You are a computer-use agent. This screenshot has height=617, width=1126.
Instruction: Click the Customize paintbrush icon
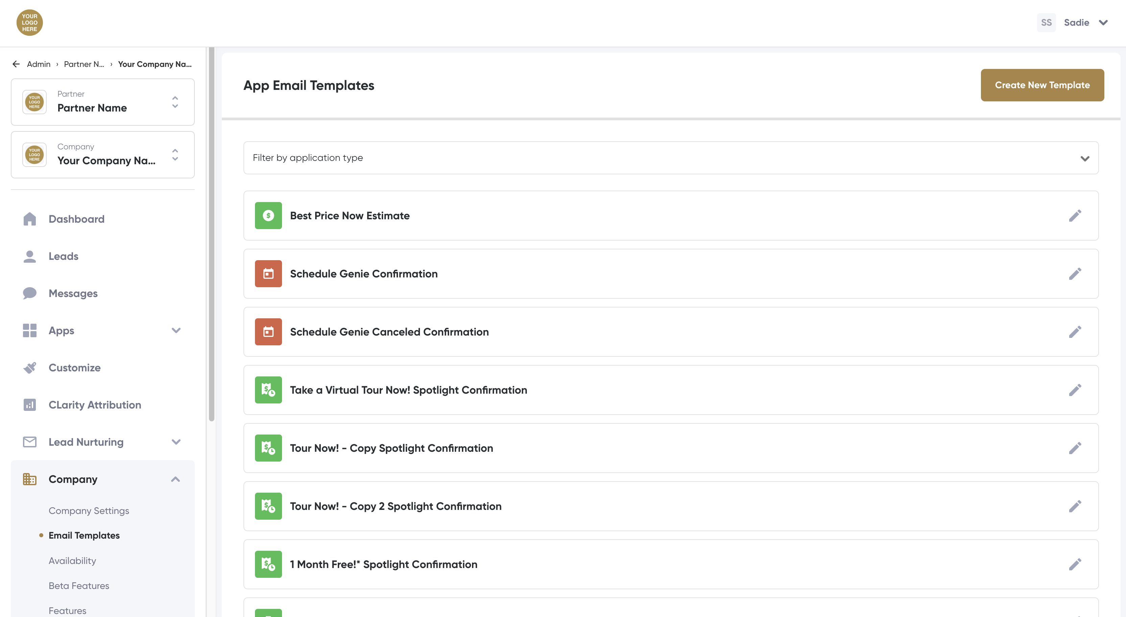[29, 368]
